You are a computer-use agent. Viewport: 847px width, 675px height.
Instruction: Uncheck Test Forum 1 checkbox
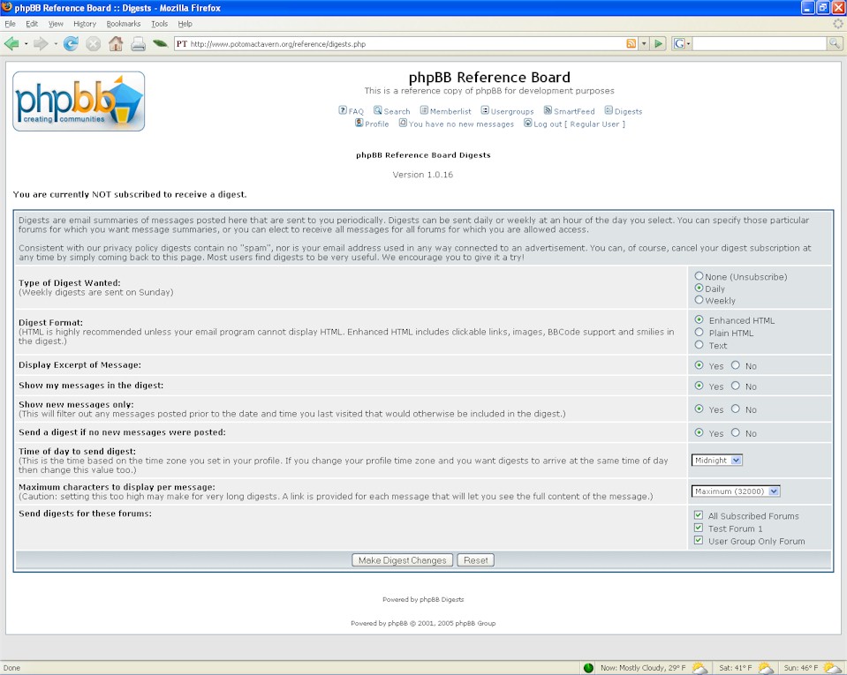pyautogui.click(x=699, y=528)
